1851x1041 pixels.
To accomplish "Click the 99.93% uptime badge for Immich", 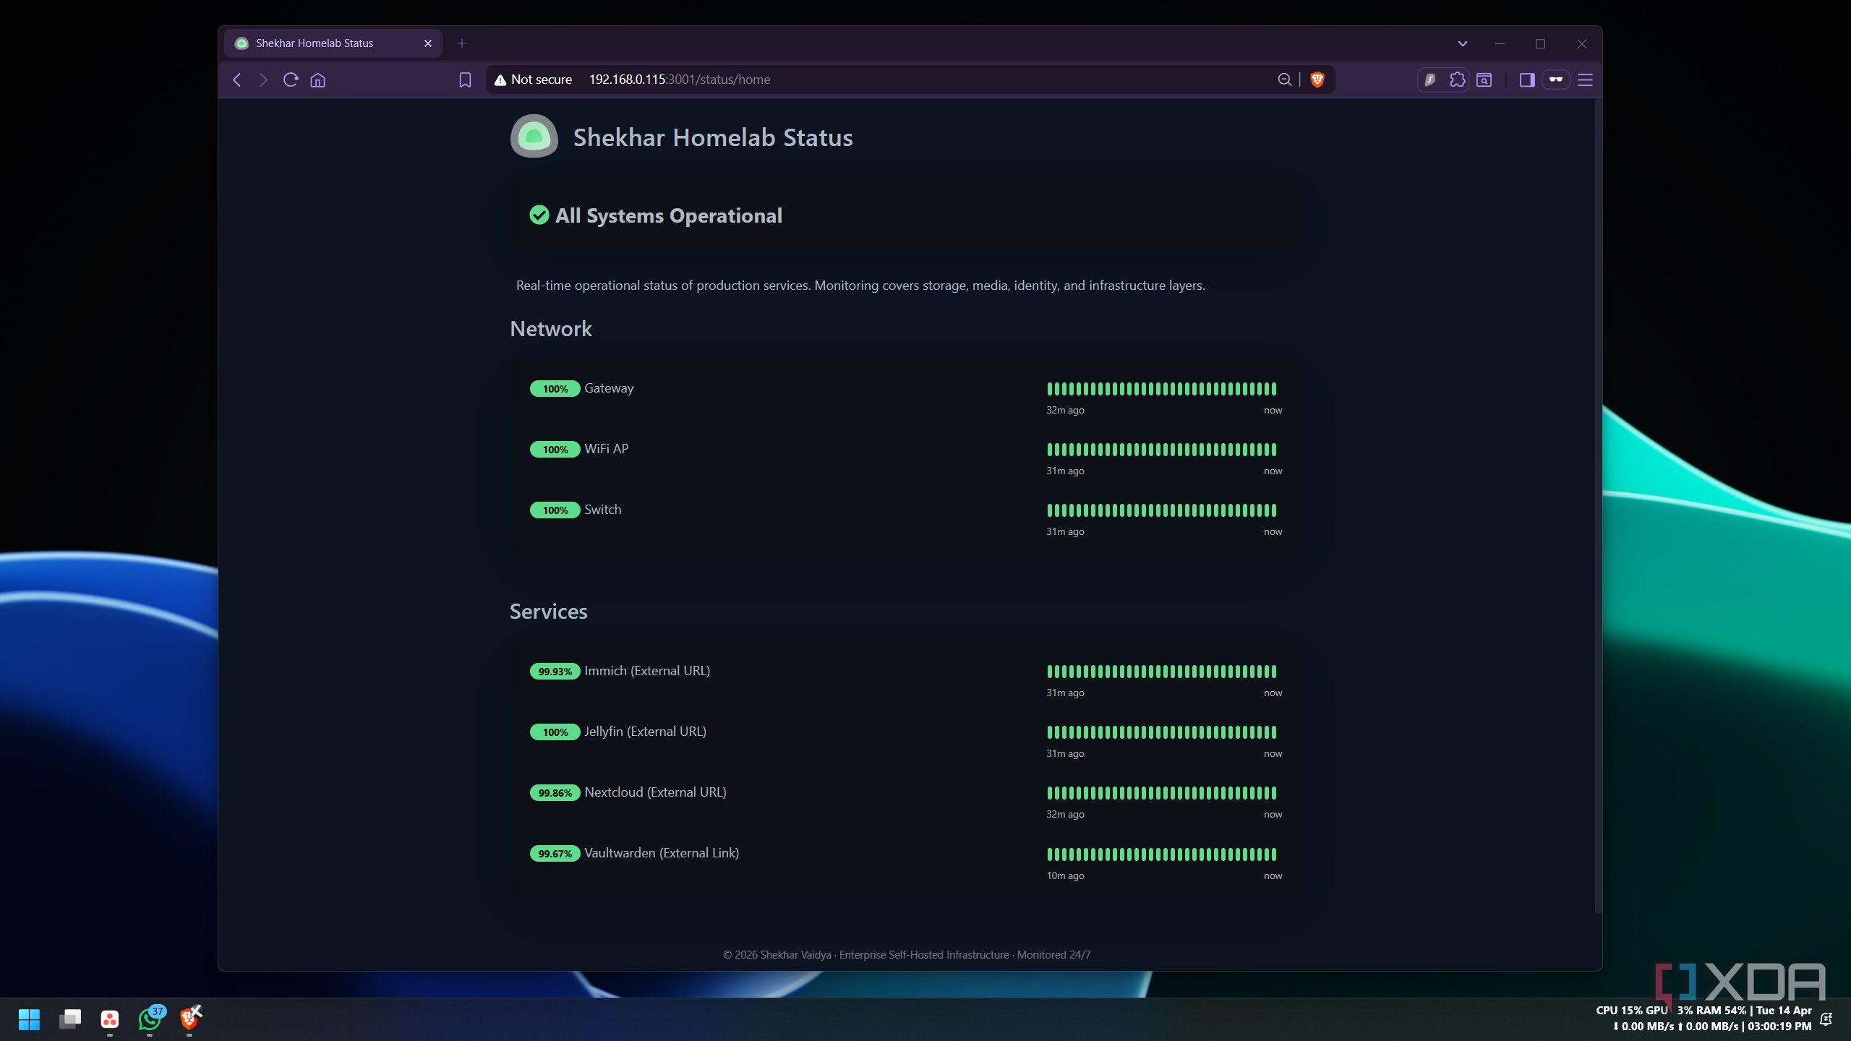I will [555, 672].
